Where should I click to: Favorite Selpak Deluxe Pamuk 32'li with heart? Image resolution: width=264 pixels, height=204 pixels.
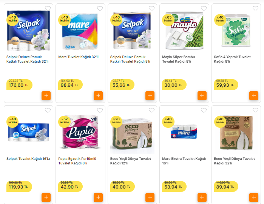(48, 9)
